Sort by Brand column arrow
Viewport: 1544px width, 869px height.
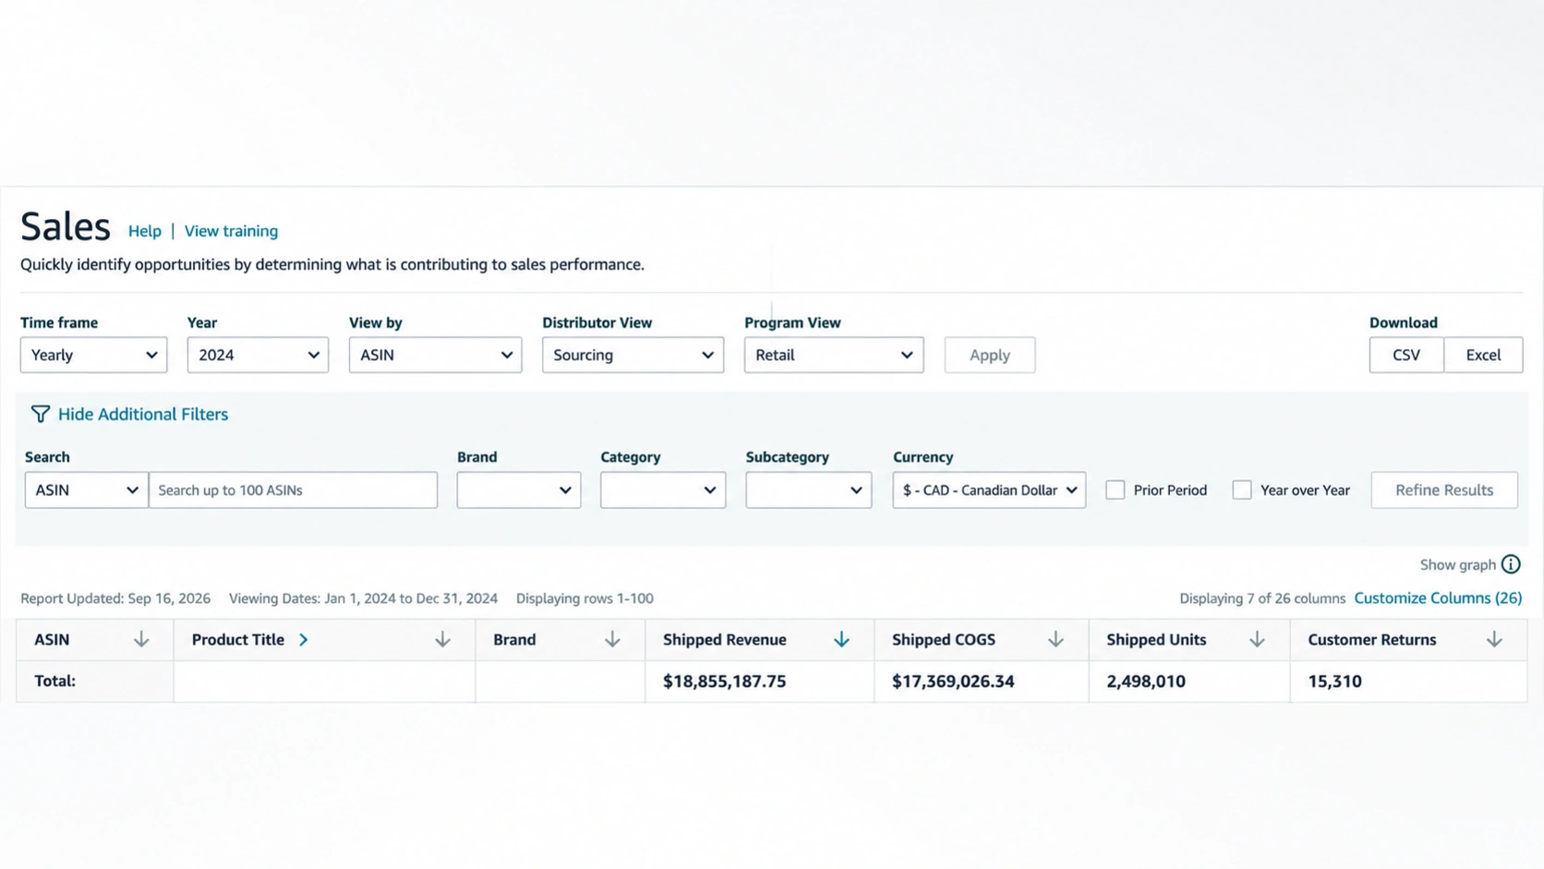coord(612,639)
